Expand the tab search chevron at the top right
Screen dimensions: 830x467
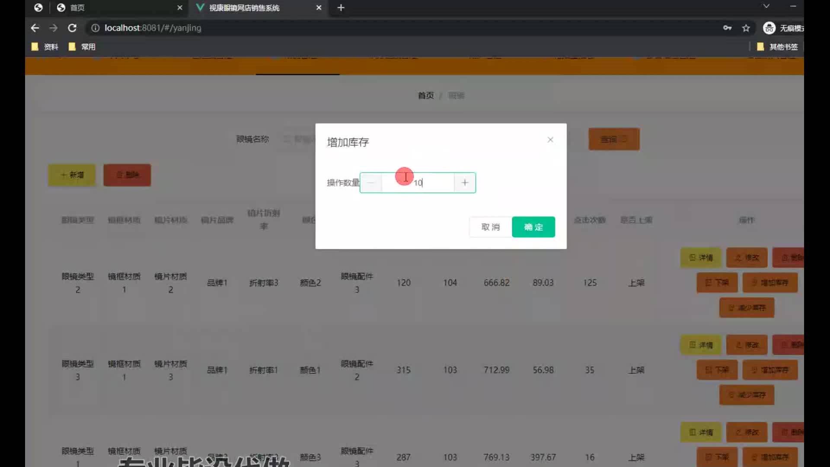tap(766, 6)
